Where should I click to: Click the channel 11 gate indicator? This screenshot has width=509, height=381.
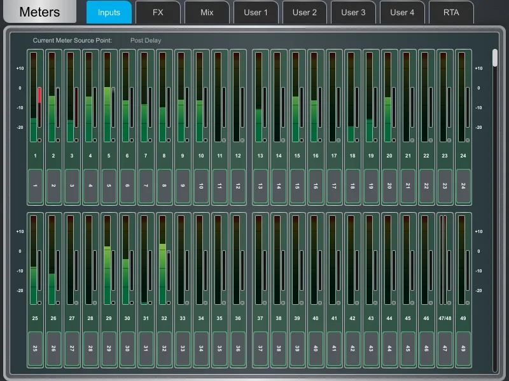224,140
